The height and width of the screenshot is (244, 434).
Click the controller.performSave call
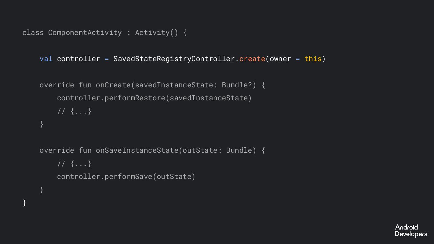coord(126,177)
